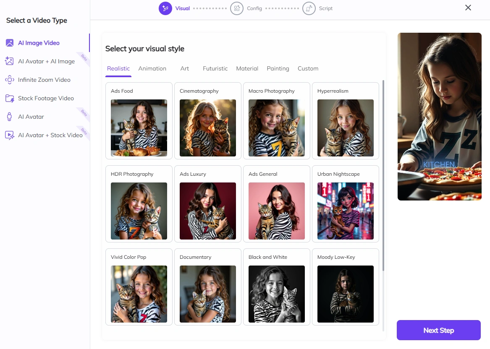Click the Config step icon
This screenshot has width=490, height=349.
236,8
